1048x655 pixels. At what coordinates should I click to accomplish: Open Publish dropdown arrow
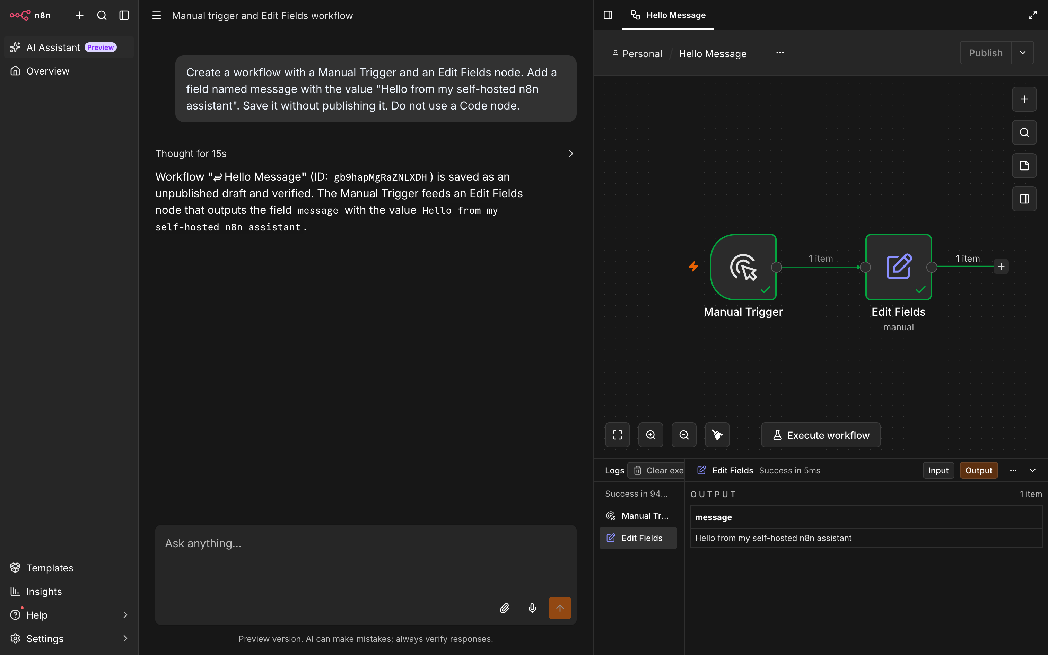(1023, 53)
